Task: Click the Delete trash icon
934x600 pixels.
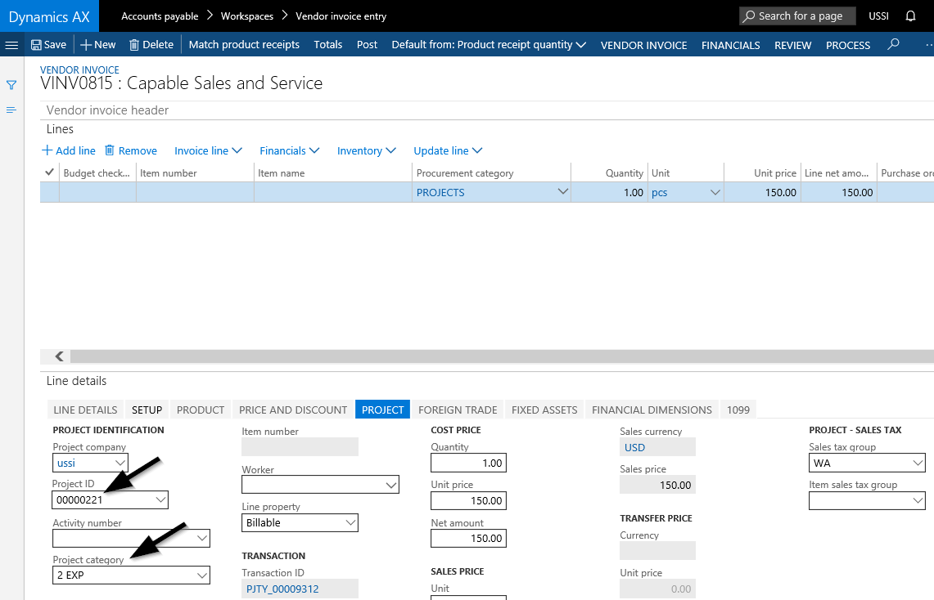Action: pos(135,45)
